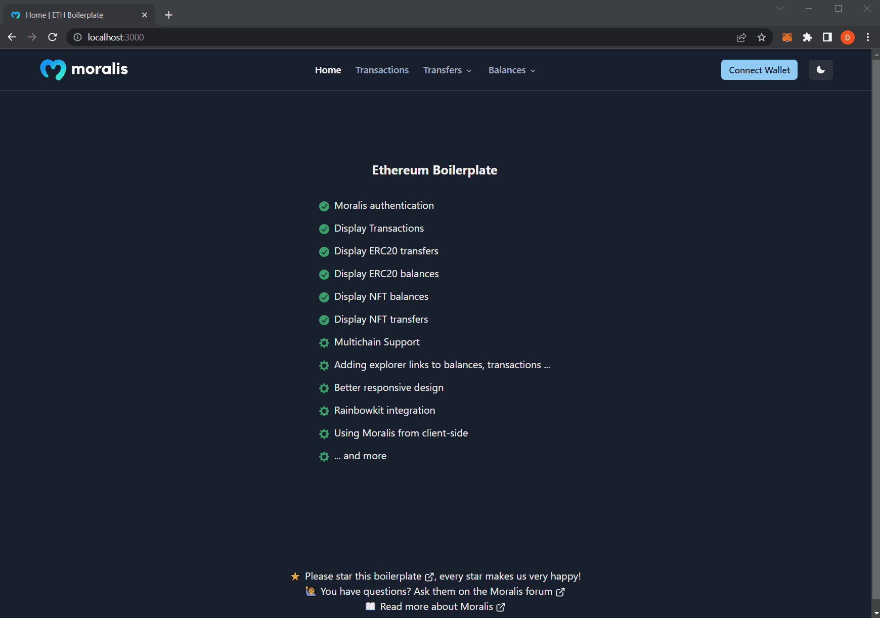Click the site info icon in address bar
This screenshot has height=618, width=880.
click(77, 37)
